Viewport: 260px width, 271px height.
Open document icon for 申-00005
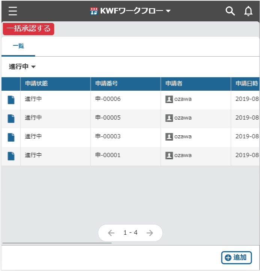[11, 118]
